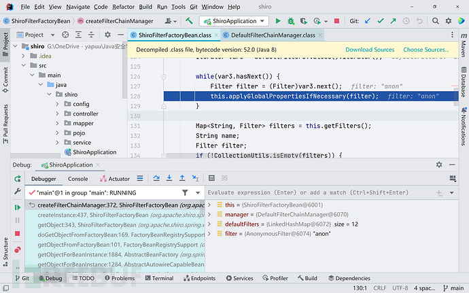The image size is (469, 293).
Task: Open Terminal tool window button
Action: click(x=160, y=278)
